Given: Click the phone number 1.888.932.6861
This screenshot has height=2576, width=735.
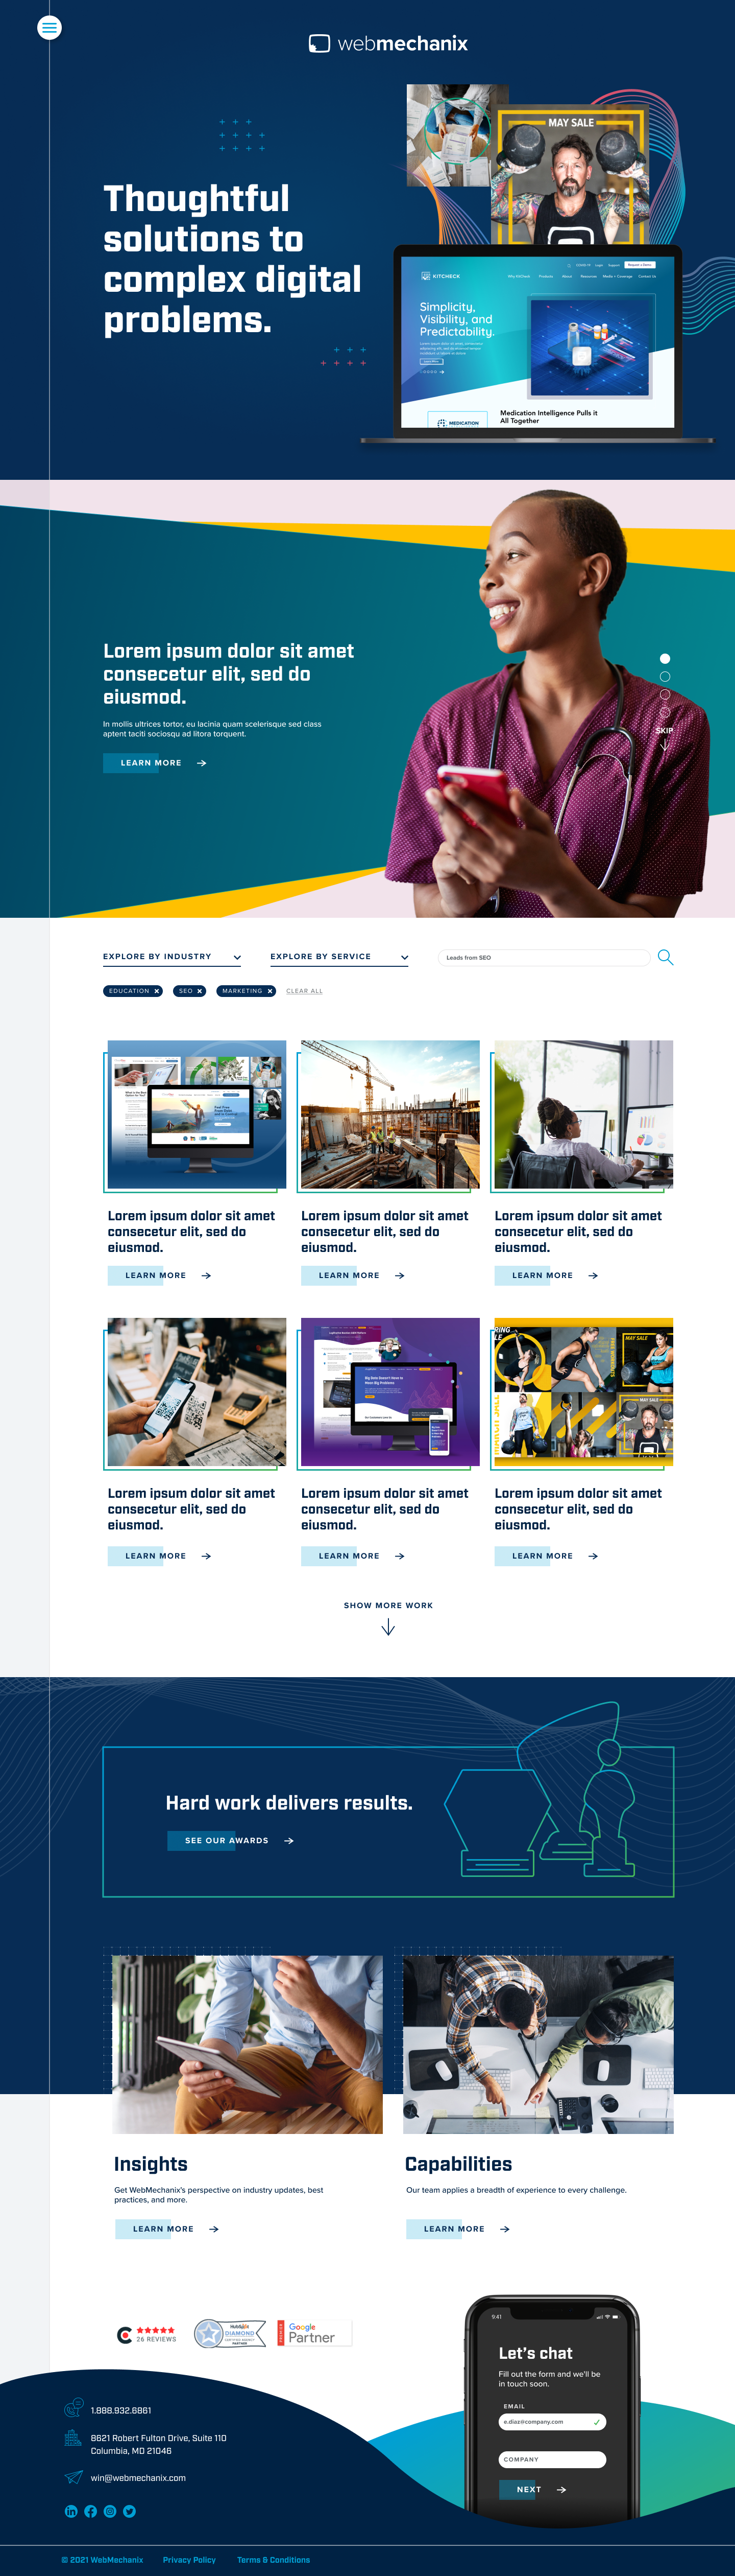Looking at the screenshot, I should point(121,2410).
